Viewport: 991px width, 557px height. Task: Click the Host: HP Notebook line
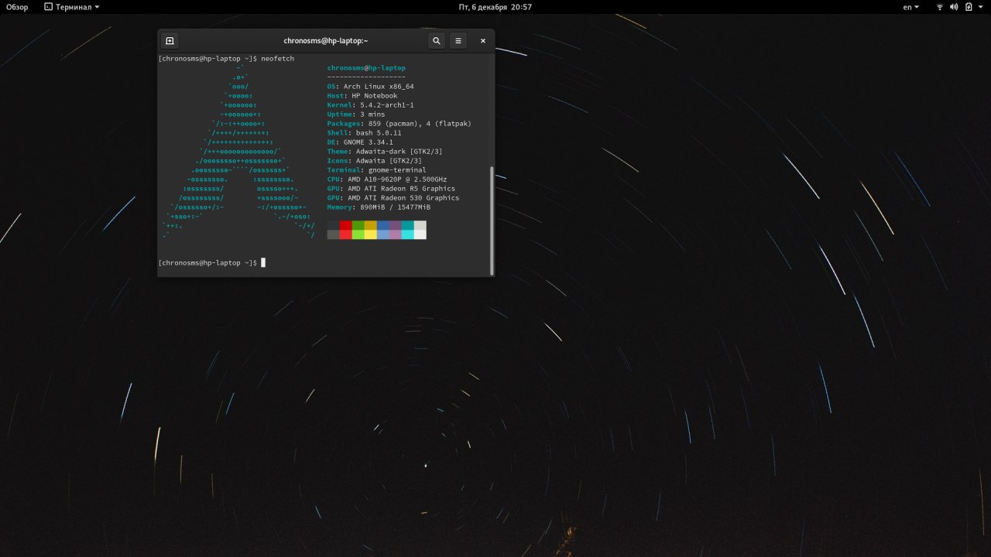tap(362, 96)
